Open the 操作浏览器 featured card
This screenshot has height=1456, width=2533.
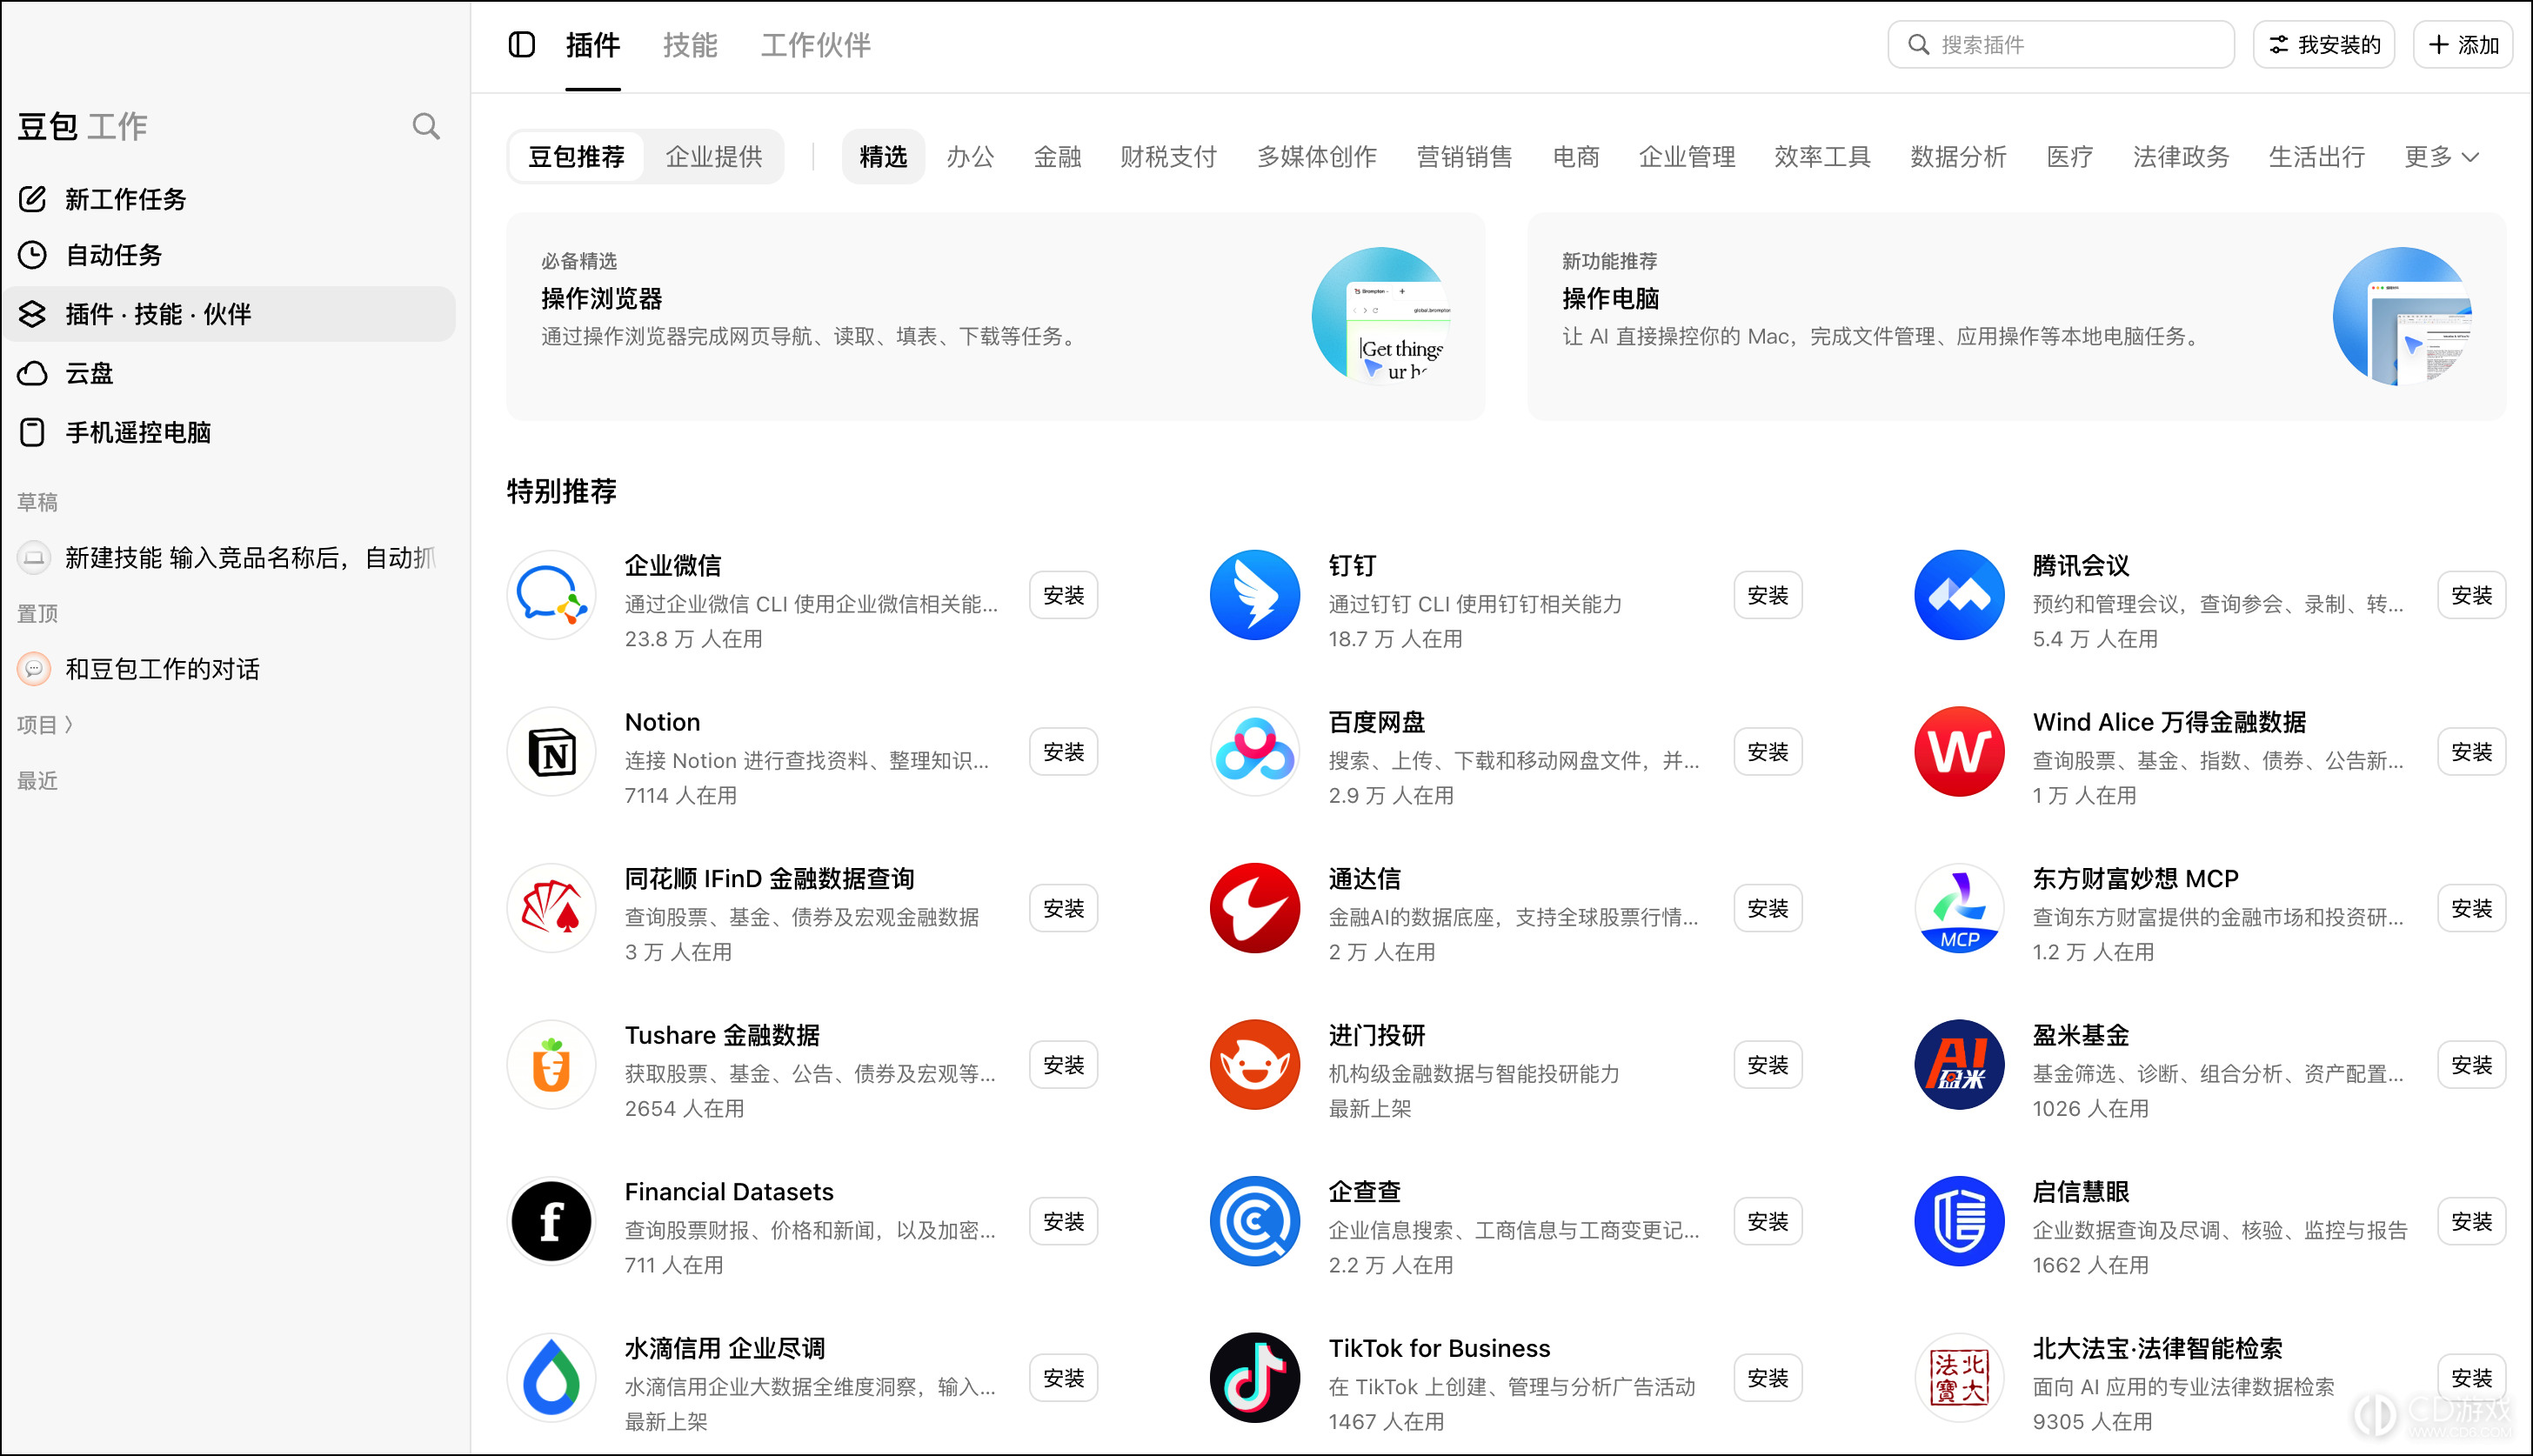(x=995, y=316)
